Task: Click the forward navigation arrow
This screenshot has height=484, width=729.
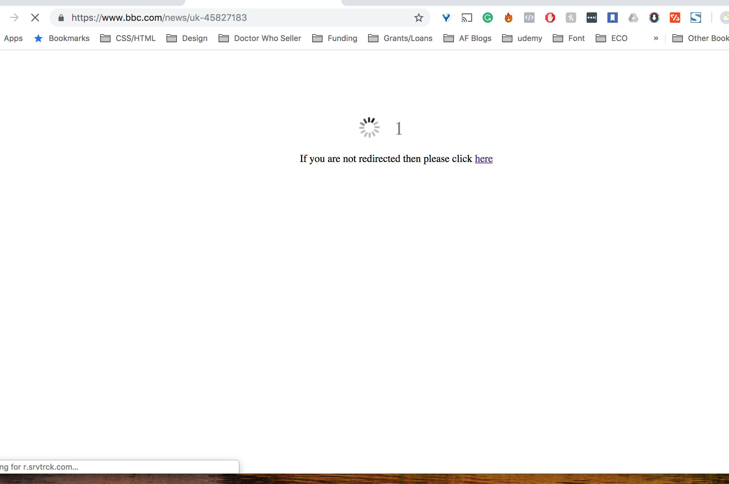Action: point(14,18)
